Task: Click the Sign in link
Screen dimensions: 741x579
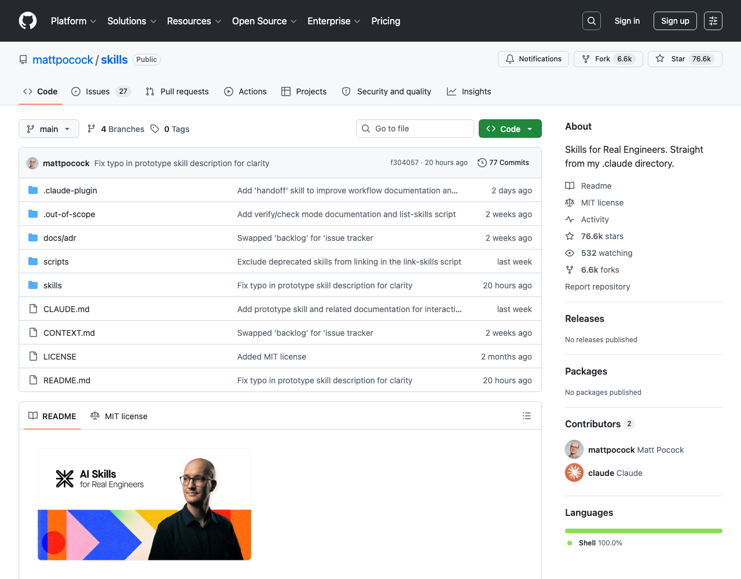Action: (x=627, y=21)
